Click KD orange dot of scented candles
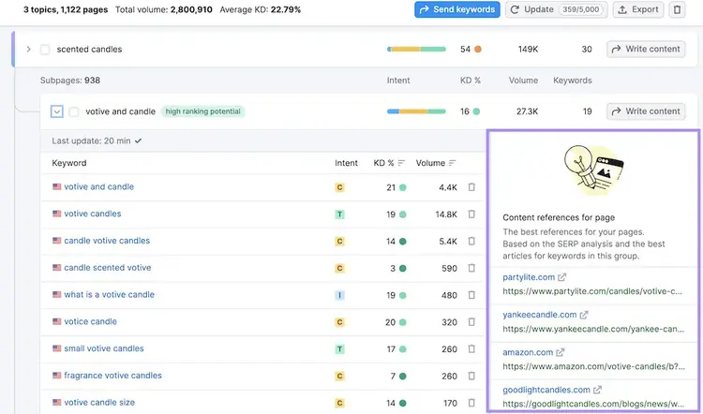This screenshot has width=703, height=414. click(478, 50)
